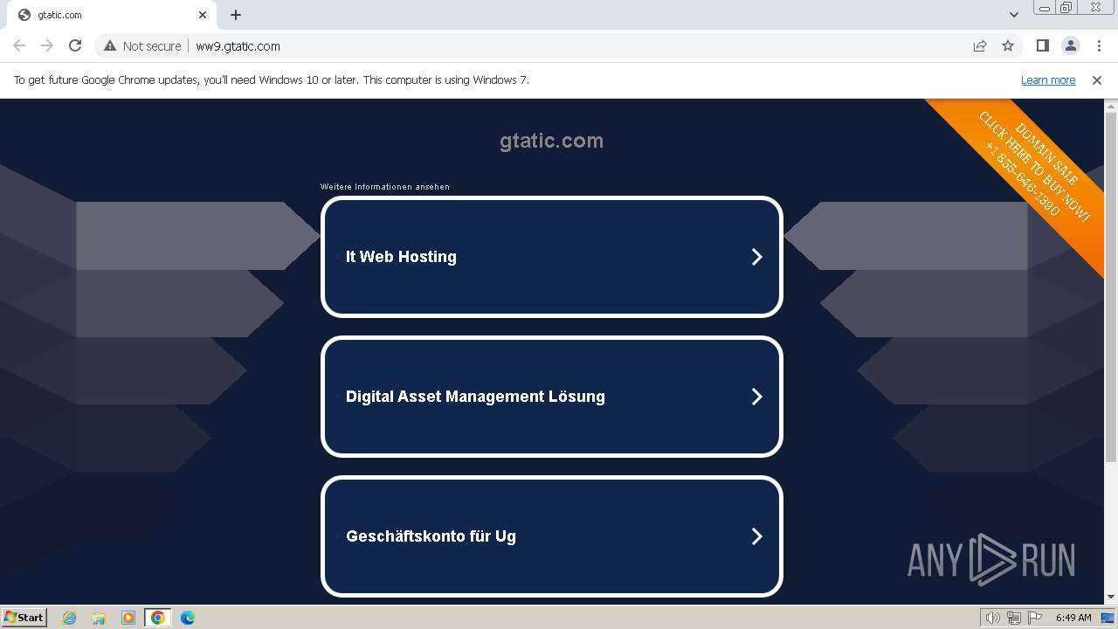1118x629 pixels.
Task: Click the network tray icon
Action: 1014,618
